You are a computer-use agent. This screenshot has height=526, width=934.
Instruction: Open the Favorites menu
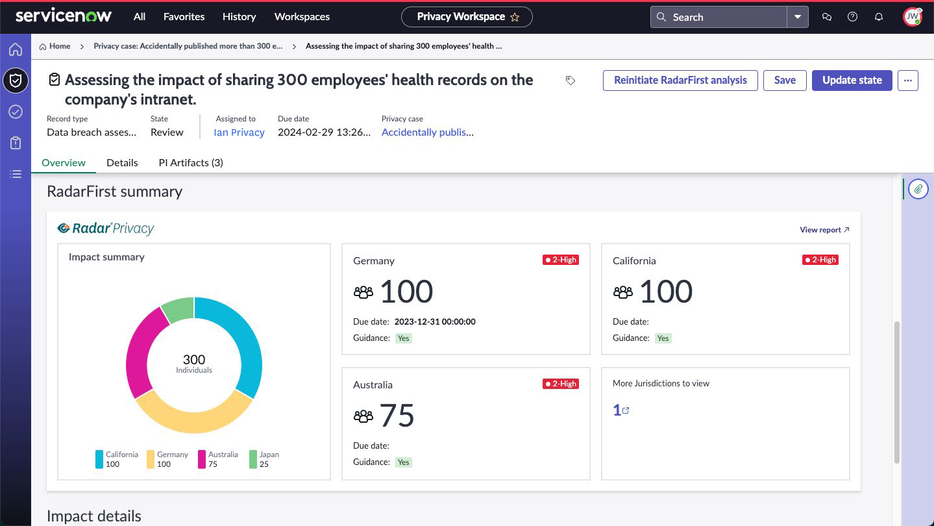(184, 17)
